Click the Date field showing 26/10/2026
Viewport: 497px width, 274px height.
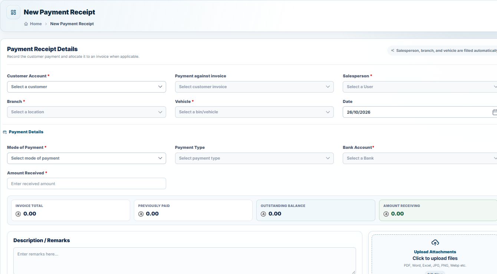(420, 112)
